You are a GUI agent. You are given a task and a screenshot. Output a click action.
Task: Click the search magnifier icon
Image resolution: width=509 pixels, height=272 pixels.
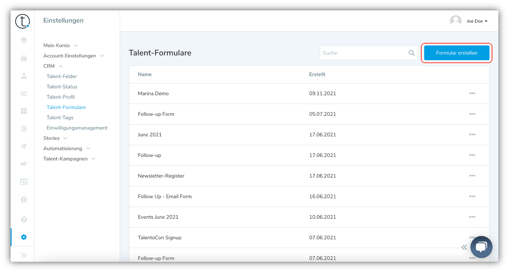tap(412, 53)
